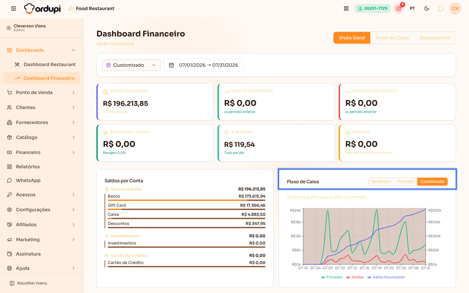The width and height of the screenshot is (469, 293).
Task: Open the apps grid icon in header
Action: [346, 8]
